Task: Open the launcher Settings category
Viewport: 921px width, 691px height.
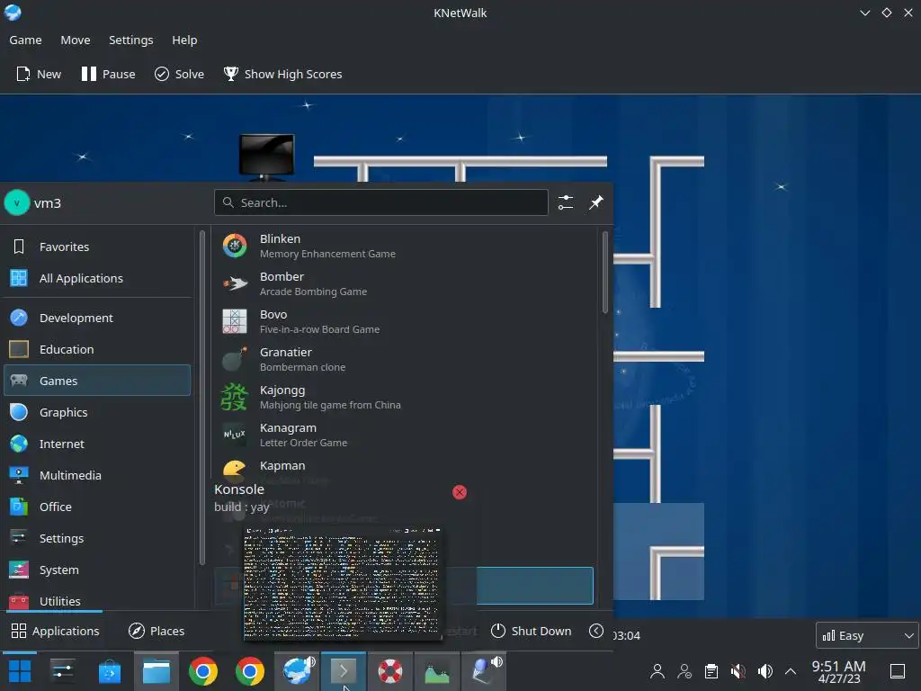Action: (97, 539)
